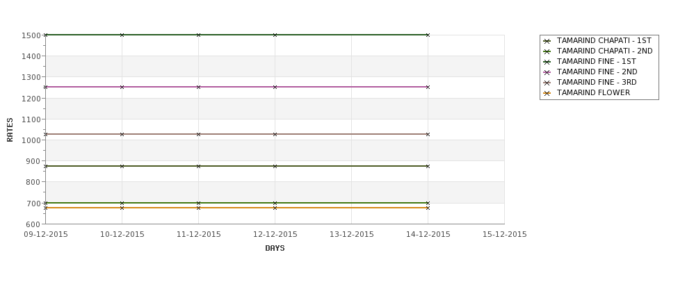Click the 1500 data point on 14-12-2015
Screen dimensions: 678x298
tap(428, 35)
